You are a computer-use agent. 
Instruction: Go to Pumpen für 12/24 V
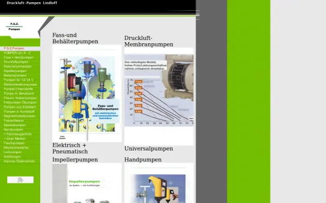(x=20, y=80)
